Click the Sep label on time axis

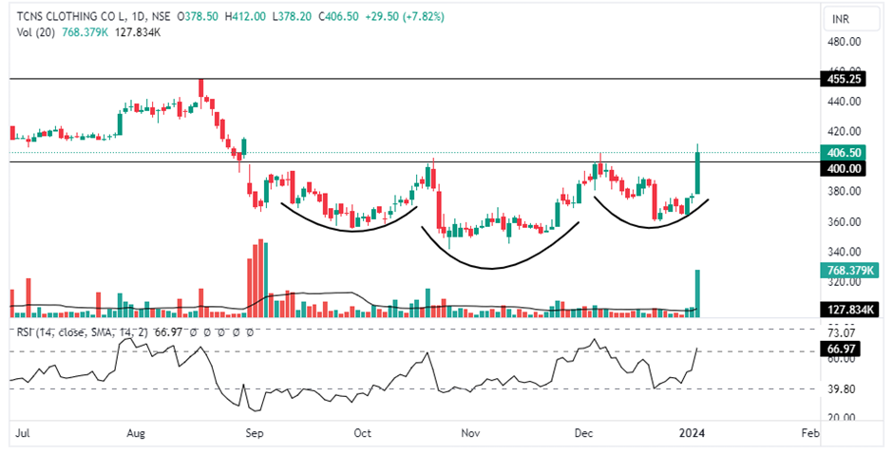pos(254,433)
